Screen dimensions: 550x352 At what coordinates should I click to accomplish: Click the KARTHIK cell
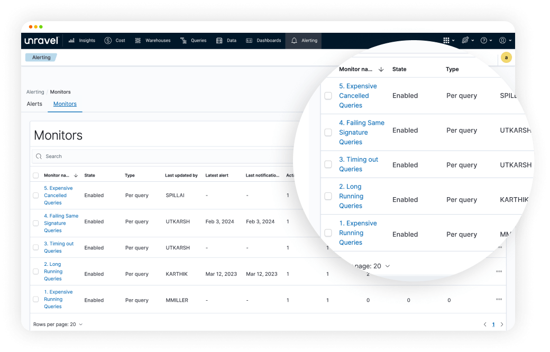coord(177,274)
